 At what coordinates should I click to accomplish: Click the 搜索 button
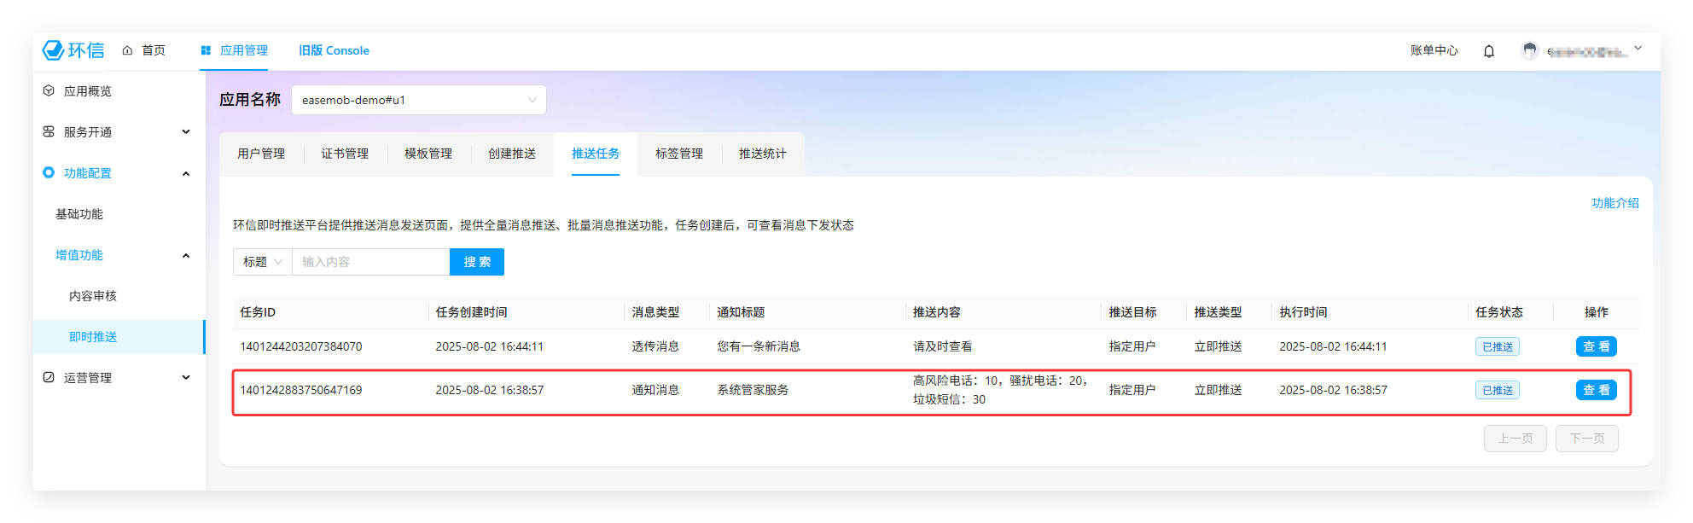tap(477, 262)
